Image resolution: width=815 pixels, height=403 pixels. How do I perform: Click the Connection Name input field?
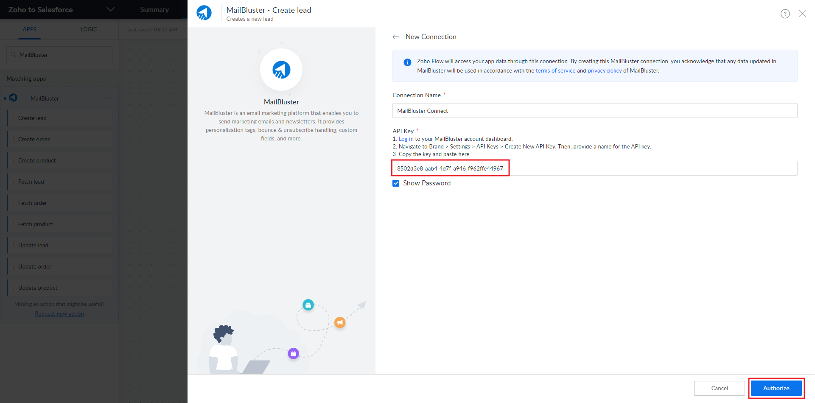pos(594,111)
